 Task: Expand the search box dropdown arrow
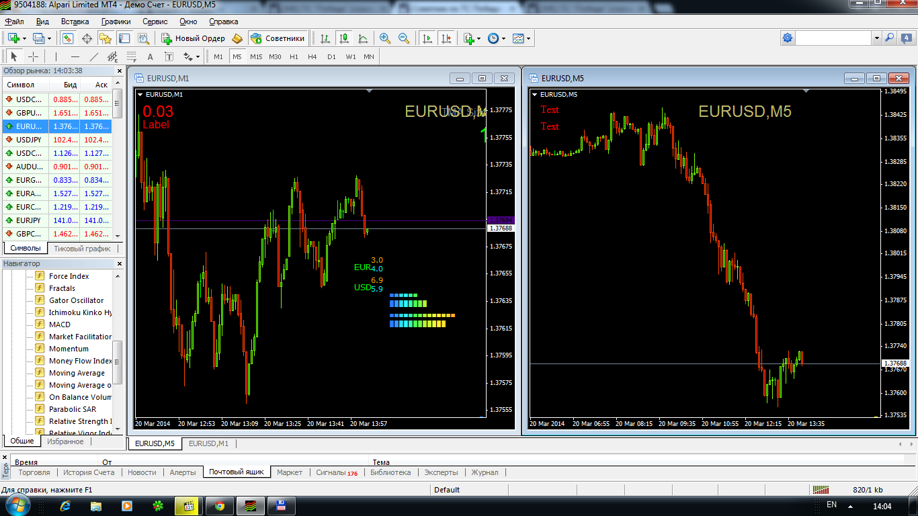[x=876, y=38]
